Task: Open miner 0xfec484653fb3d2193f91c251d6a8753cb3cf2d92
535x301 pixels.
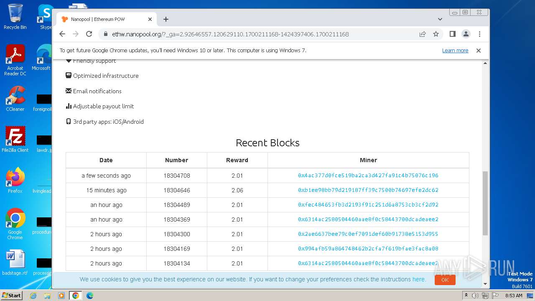Action: (x=368, y=205)
